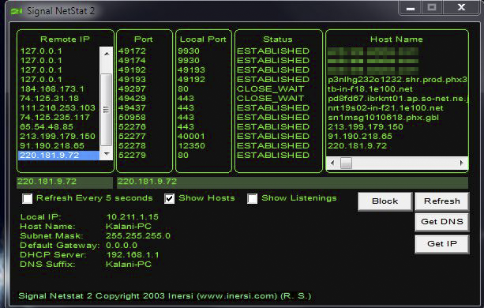Screen dimensions: 484x308
Task: Click port 50958 in Port list
Action: [x=132, y=118]
